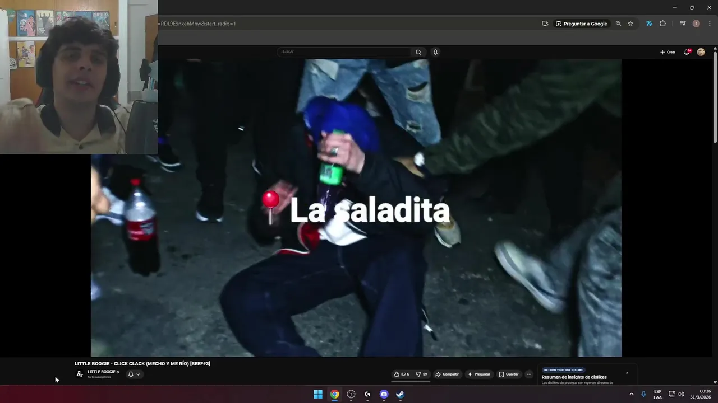Click the Chrome taskbar icon
The height and width of the screenshot is (403, 718).
(334, 394)
